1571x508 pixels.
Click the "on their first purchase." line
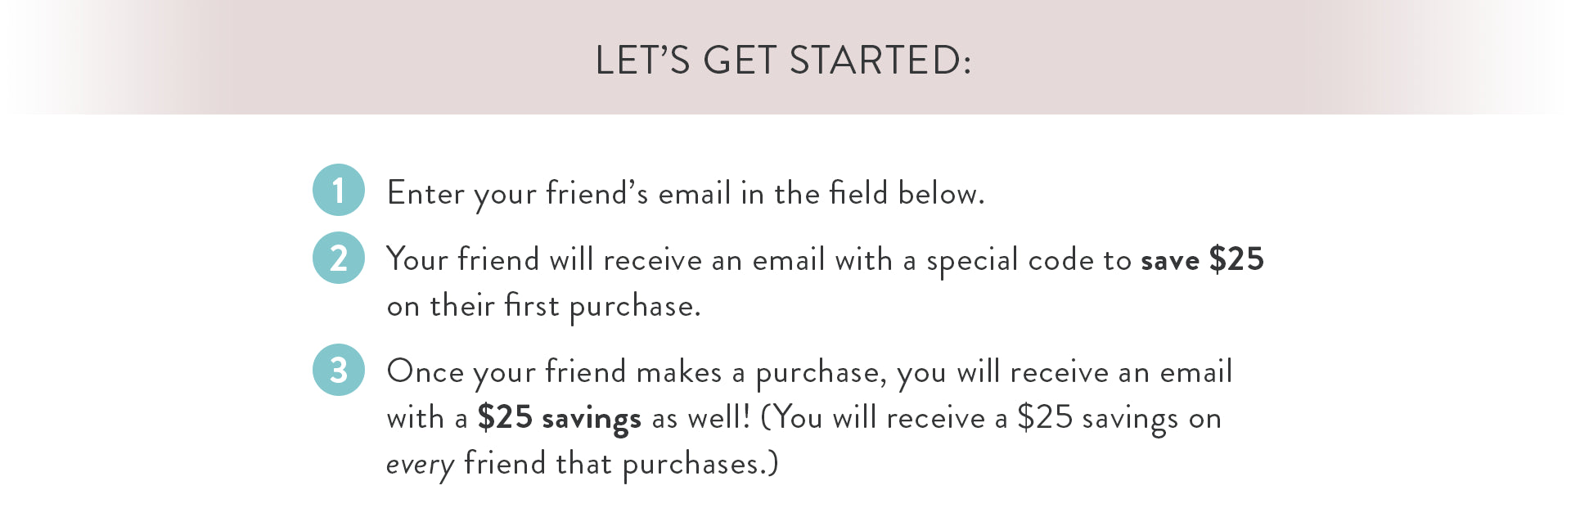point(544,307)
